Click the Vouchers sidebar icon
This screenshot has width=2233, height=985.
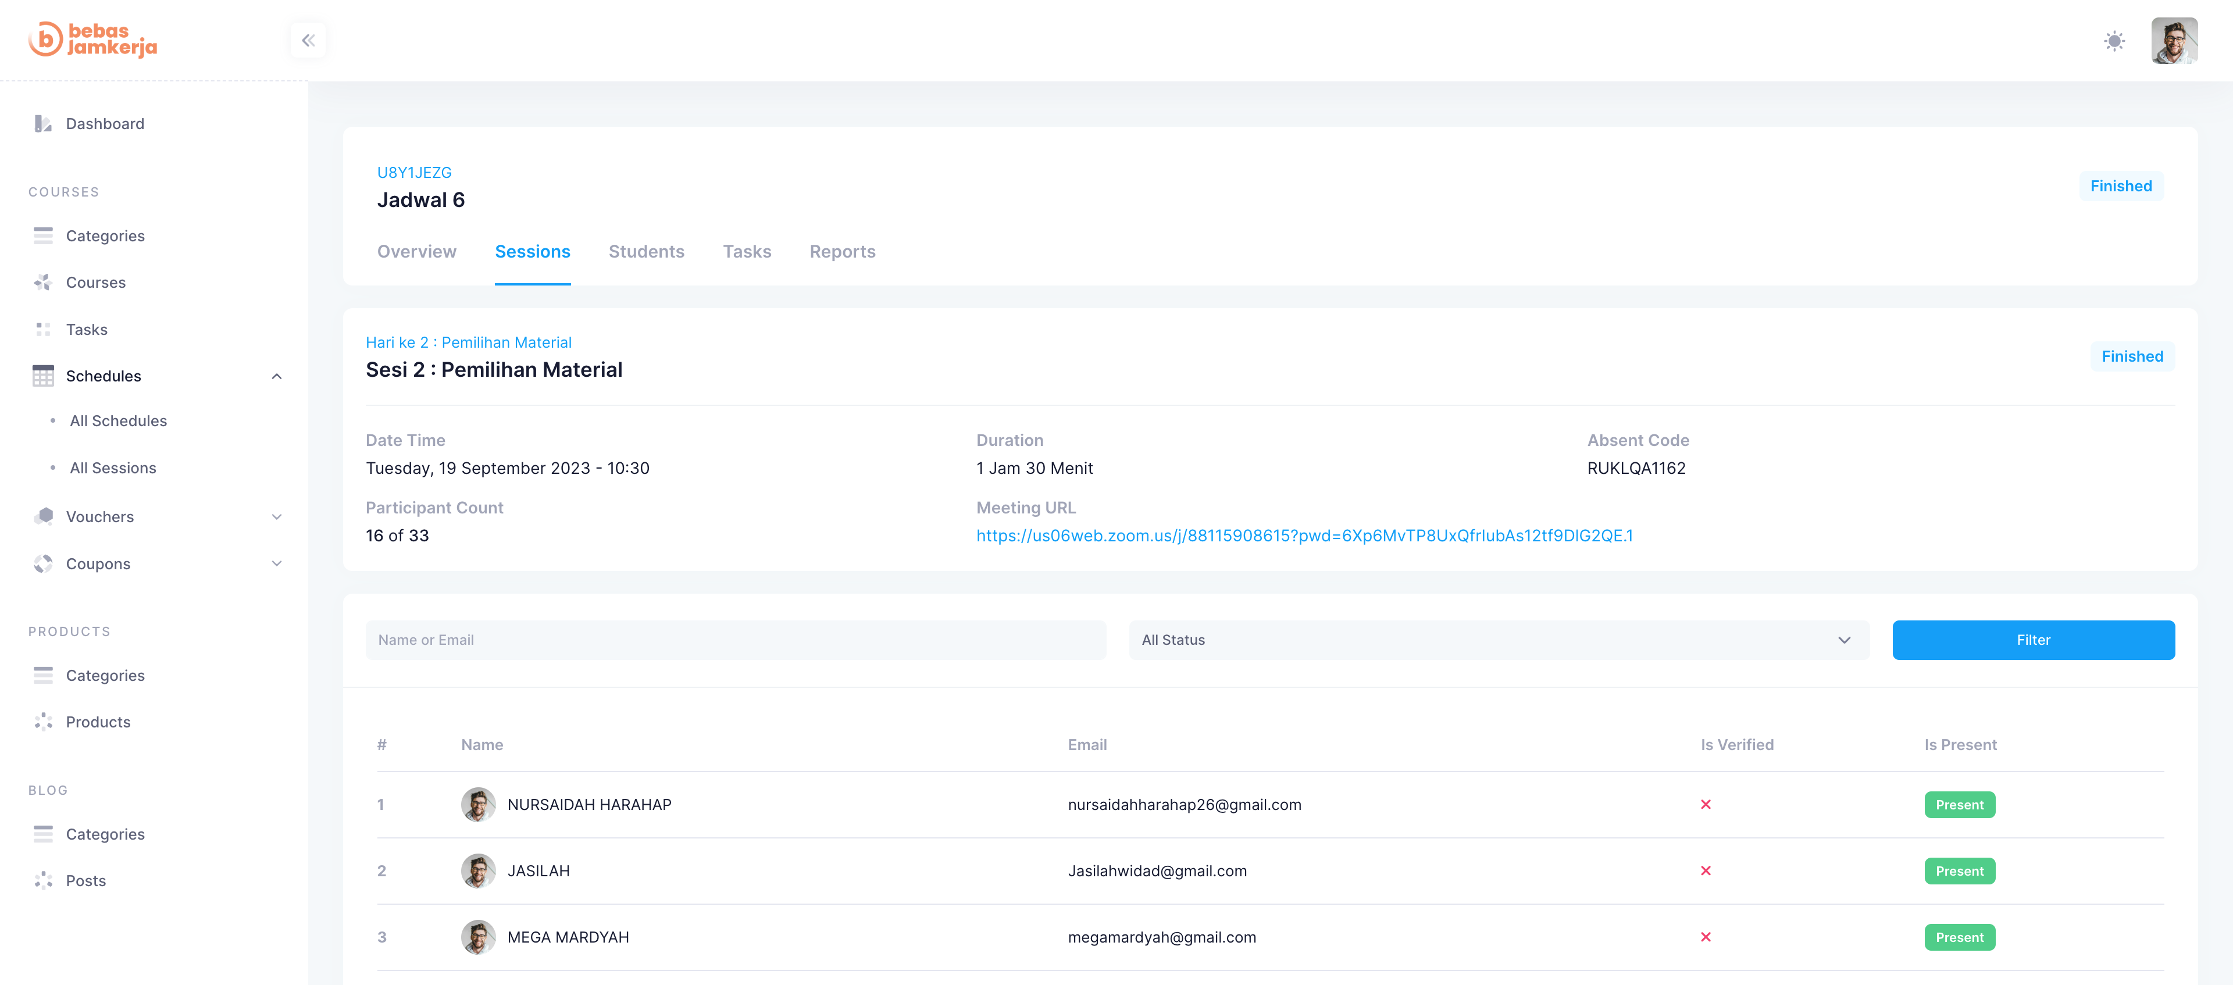click(x=42, y=517)
